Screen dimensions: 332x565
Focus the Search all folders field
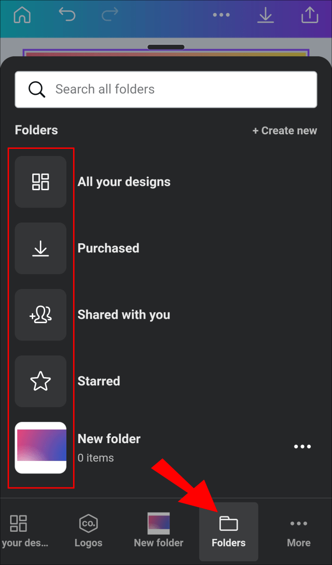point(166,90)
